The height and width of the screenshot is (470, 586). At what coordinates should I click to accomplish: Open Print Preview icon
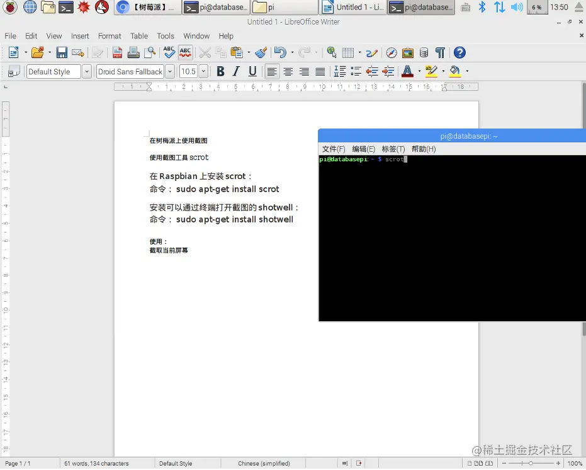coord(150,52)
